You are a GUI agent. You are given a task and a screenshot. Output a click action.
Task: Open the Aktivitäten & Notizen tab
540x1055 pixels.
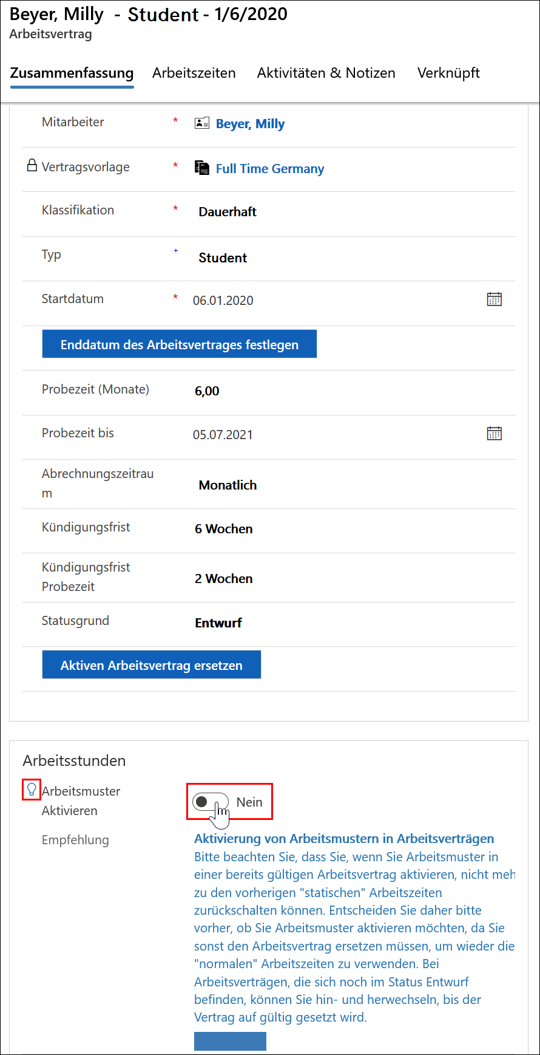click(x=326, y=73)
